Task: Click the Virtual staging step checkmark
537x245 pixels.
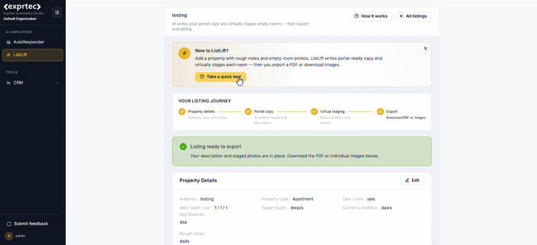Action: tap(314, 111)
